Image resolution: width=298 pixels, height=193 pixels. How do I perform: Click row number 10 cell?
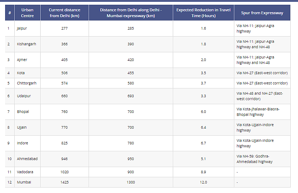(10, 159)
